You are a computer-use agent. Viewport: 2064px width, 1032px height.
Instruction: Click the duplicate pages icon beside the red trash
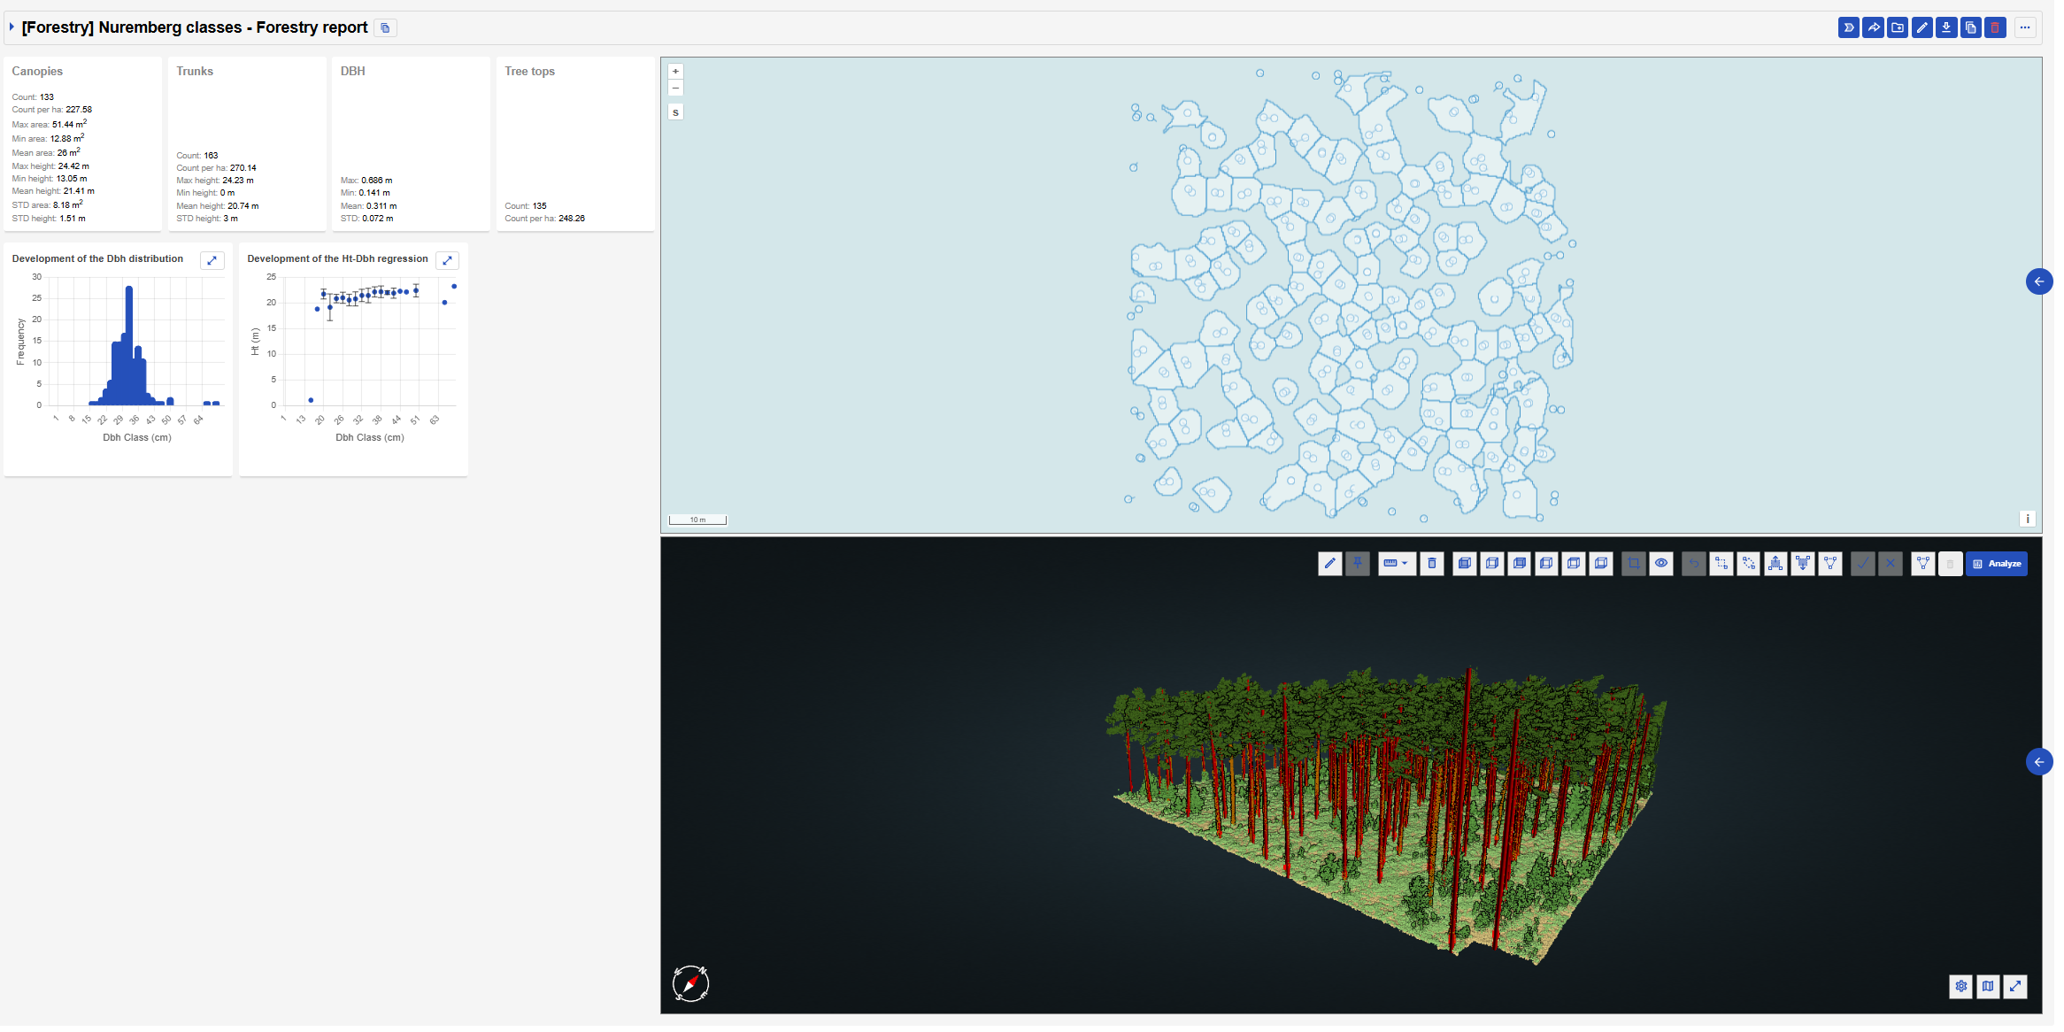(x=1970, y=27)
